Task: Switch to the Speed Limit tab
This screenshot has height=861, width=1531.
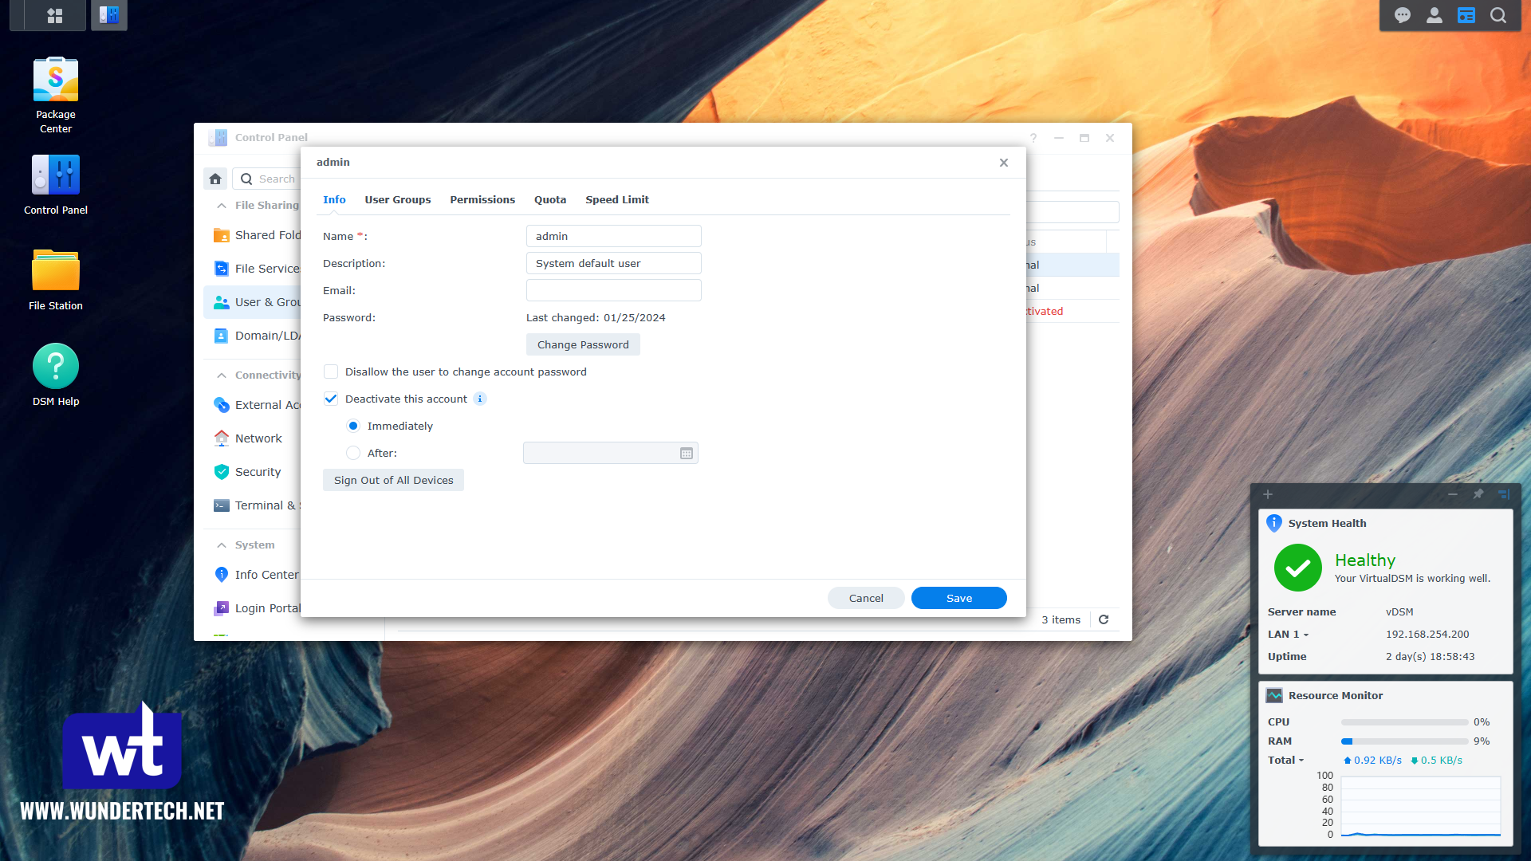Action: (x=616, y=199)
